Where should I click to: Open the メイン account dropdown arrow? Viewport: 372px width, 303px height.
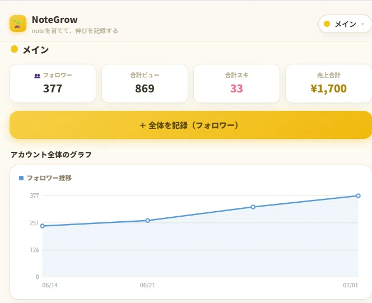click(x=362, y=24)
